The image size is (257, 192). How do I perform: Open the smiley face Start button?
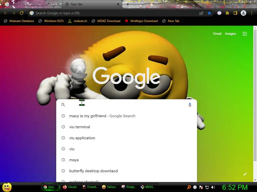tap(7, 187)
